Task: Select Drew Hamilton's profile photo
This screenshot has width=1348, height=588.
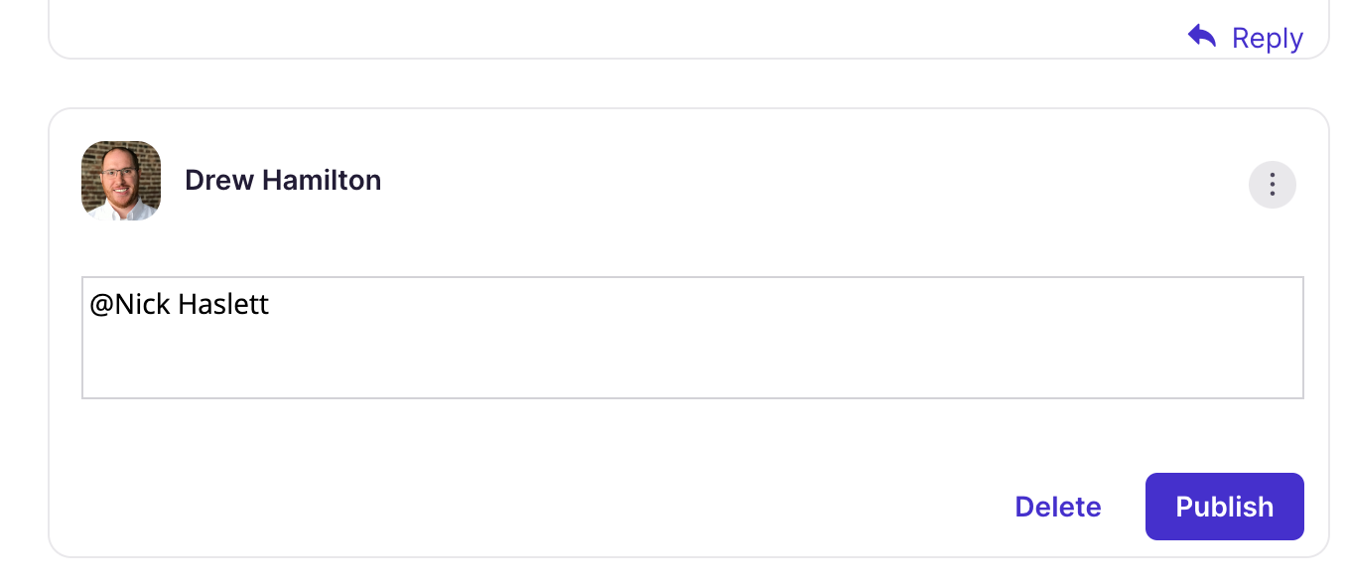Action: (121, 181)
